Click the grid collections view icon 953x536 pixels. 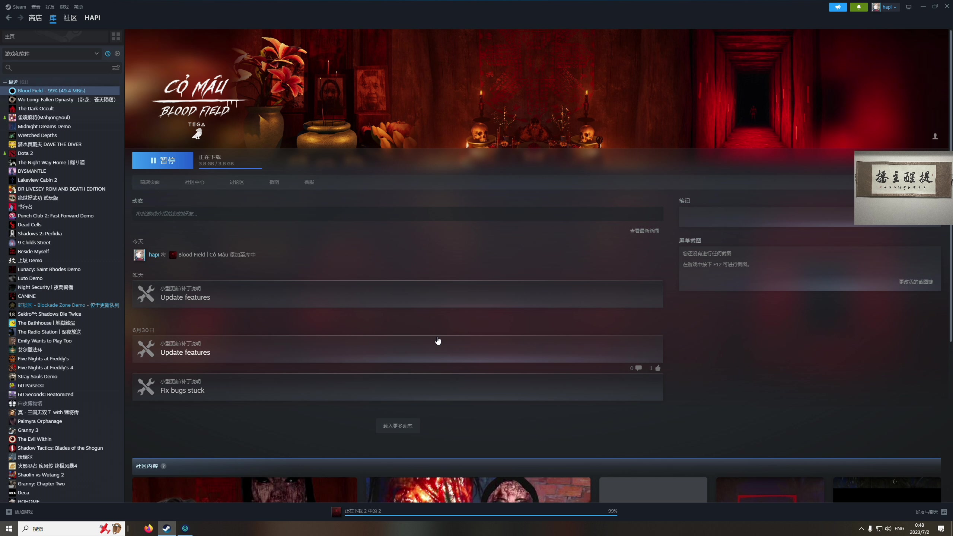(x=116, y=36)
